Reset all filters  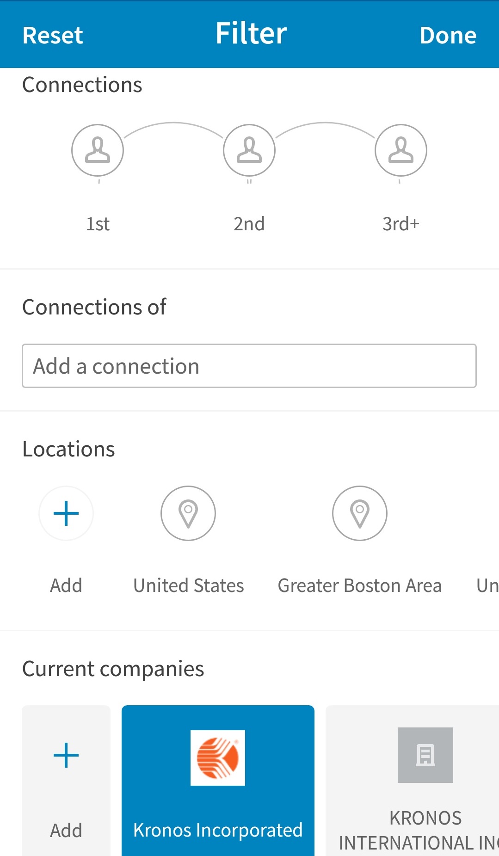coord(53,35)
